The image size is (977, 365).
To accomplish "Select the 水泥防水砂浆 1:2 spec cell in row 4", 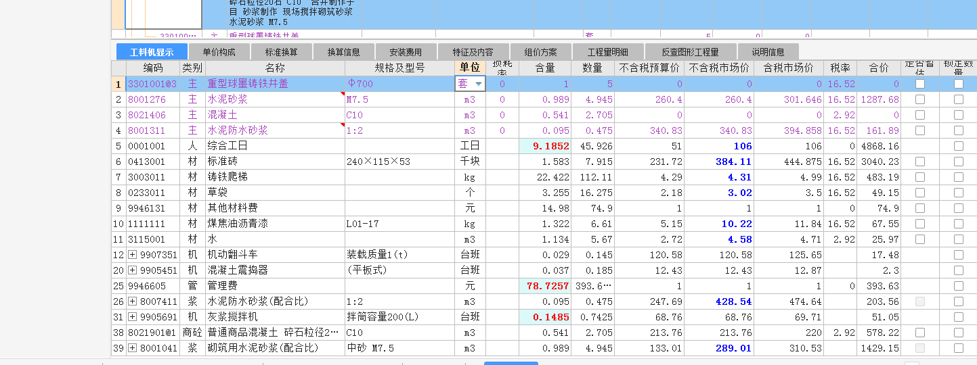I will click(399, 130).
